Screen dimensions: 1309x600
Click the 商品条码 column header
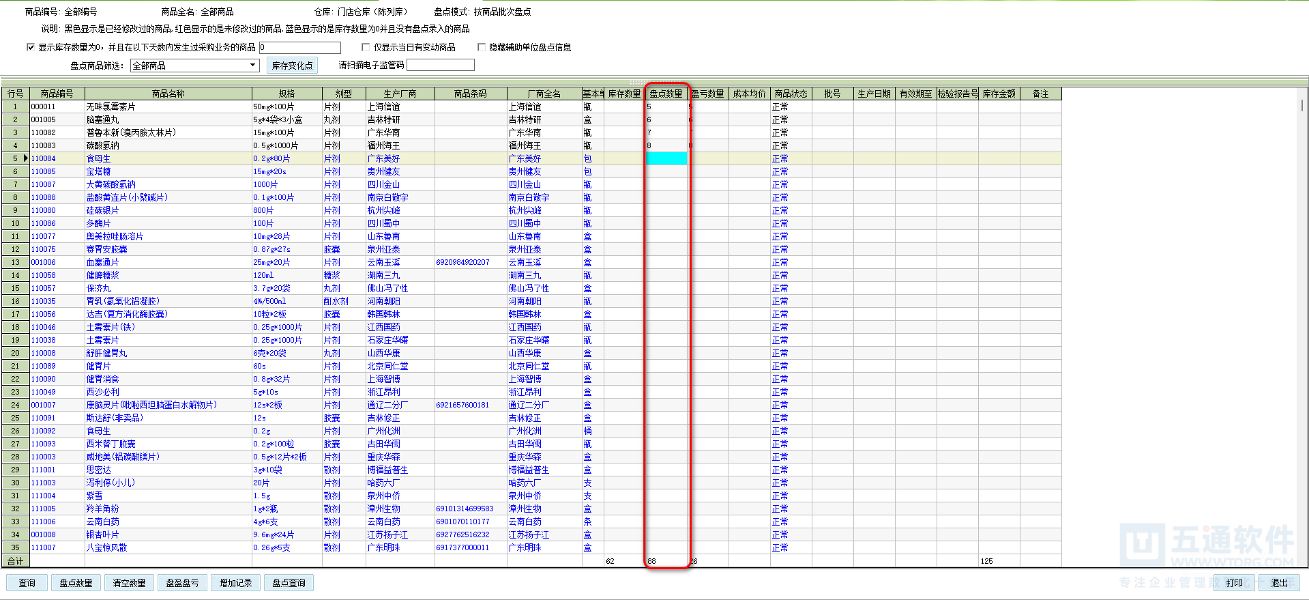[471, 94]
